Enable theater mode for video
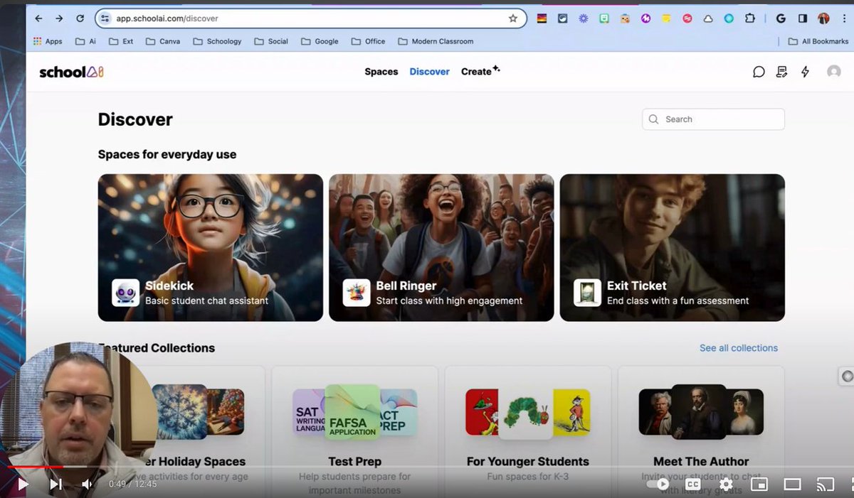854x498 pixels. pyautogui.click(x=792, y=485)
